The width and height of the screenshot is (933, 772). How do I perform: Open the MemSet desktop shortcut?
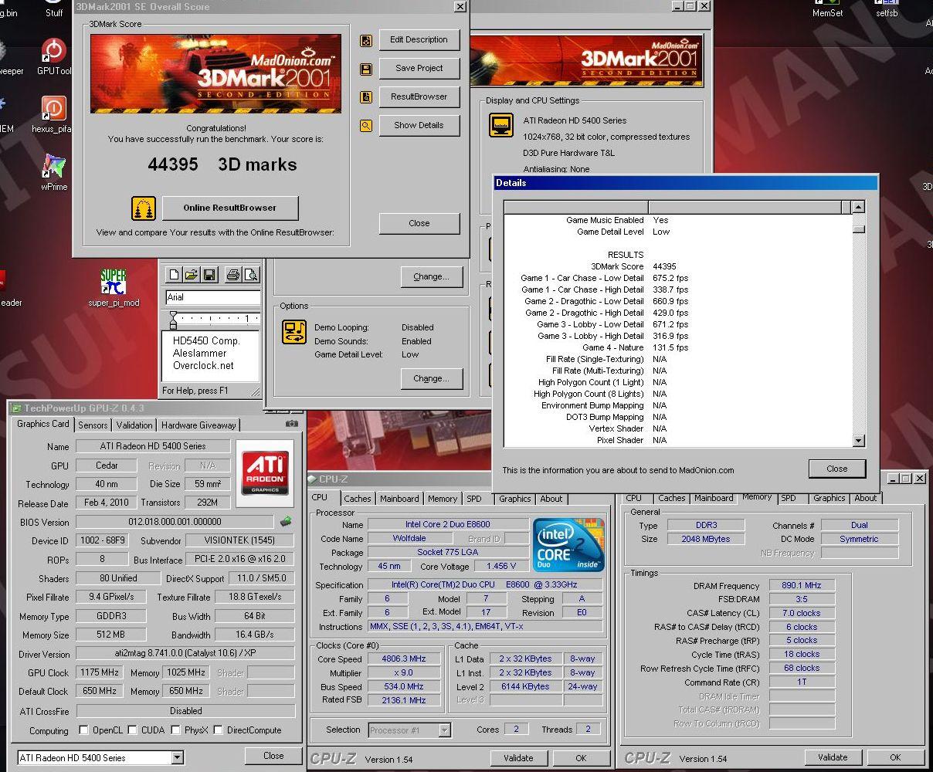(827, 9)
